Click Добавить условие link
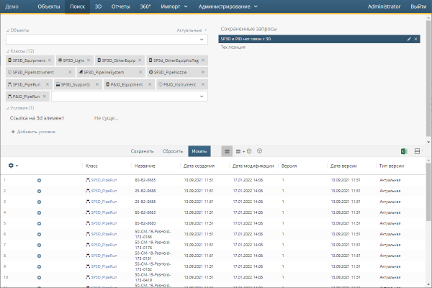The width and height of the screenshot is (432, 288). pyautogui.click(x=33, y=132)
